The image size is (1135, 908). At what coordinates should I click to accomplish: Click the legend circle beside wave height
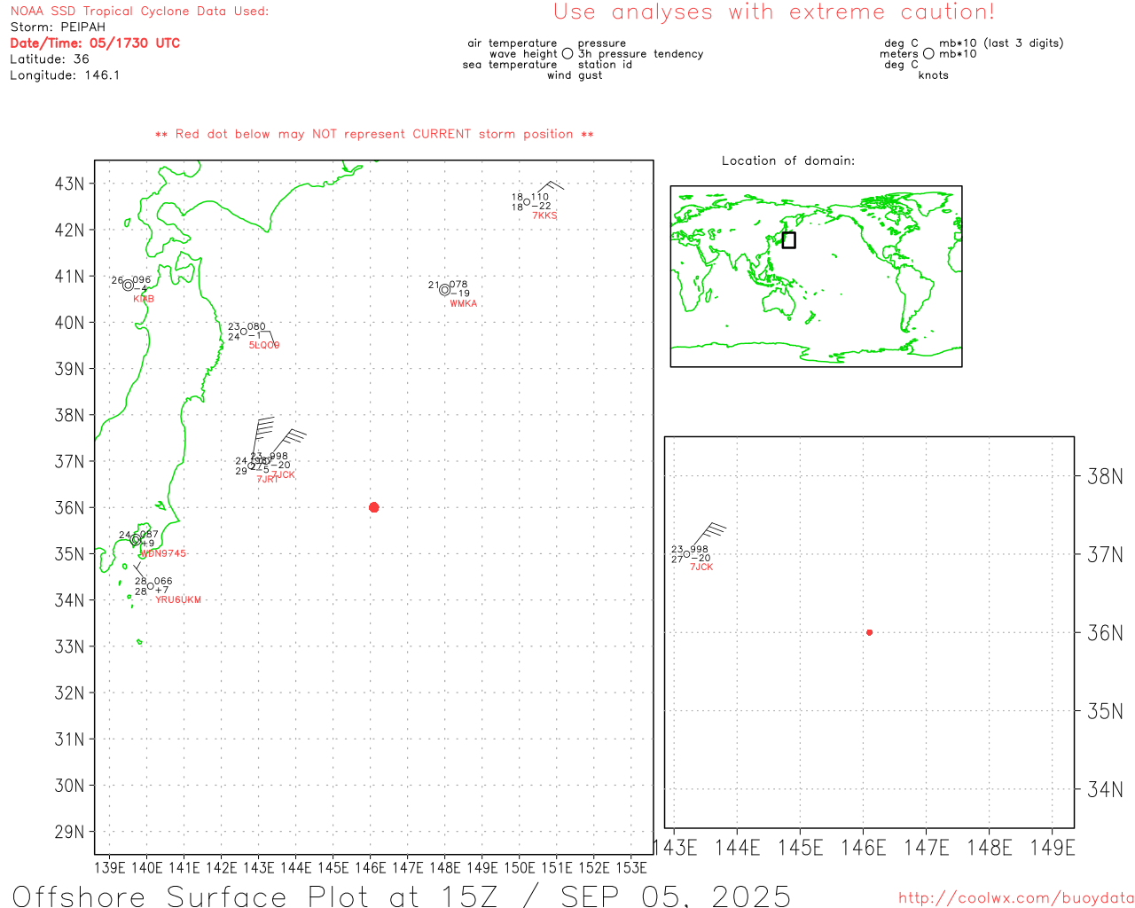click(x=567, y=53)
